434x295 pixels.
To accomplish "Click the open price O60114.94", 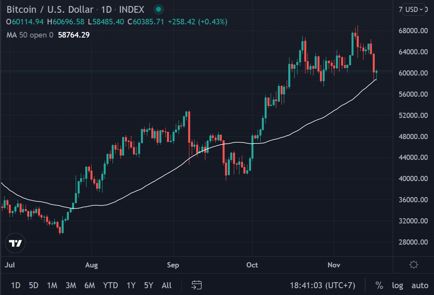I will 25,22.
